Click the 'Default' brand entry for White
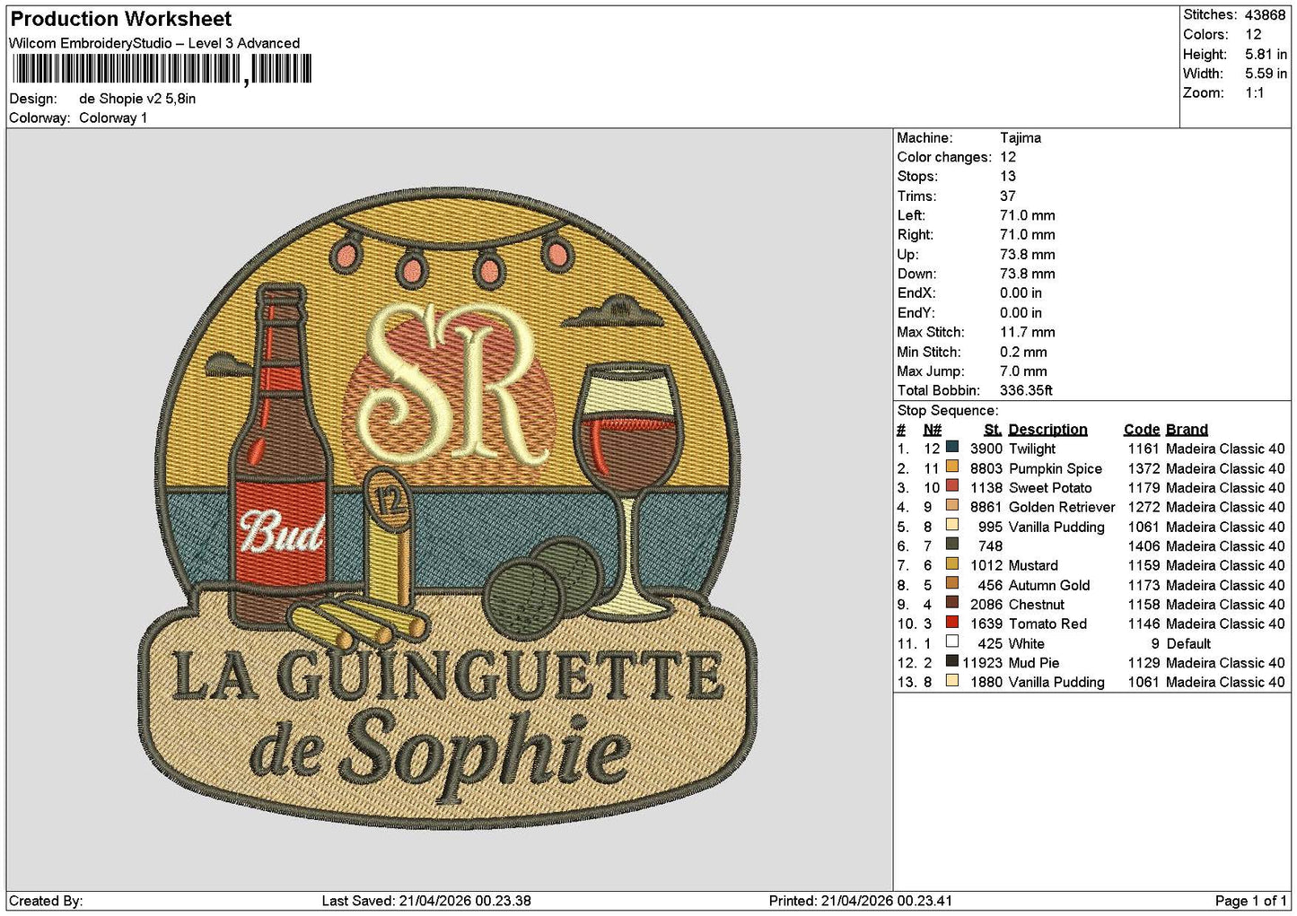1297x916 pixels. click(x=1188, y=644)
